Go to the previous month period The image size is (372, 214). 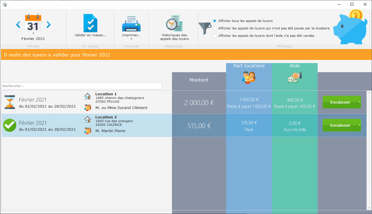tap(18, 25)
